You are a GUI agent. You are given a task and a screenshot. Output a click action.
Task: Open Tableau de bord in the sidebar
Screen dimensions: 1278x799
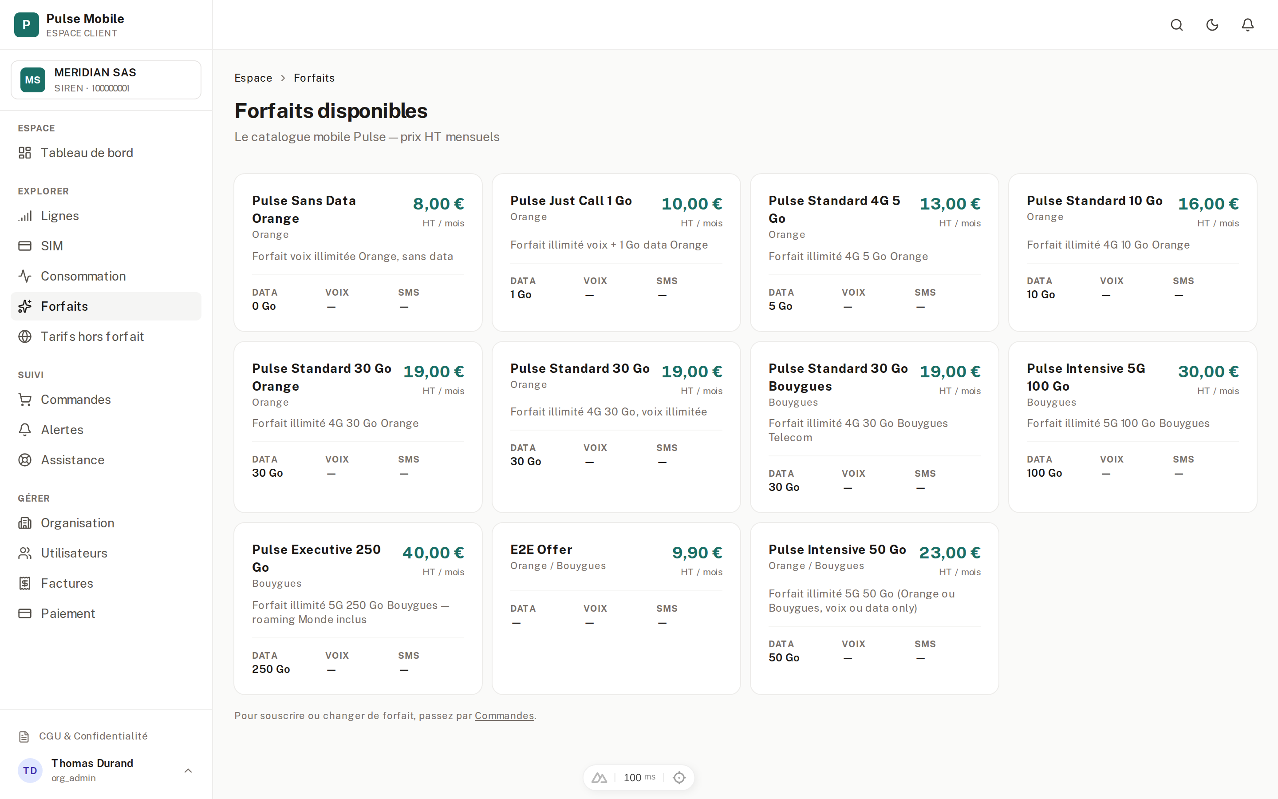click(x=106, y=153)
